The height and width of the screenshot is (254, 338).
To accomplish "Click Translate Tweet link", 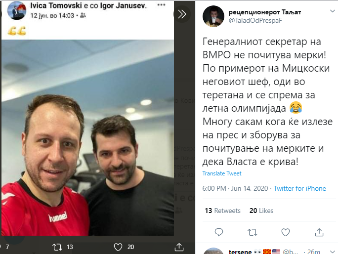I will pos(222,173).
